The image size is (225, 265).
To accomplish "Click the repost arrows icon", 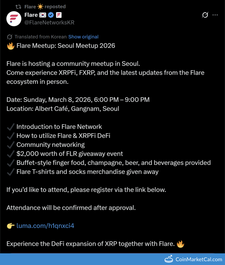I will (x=18, y=7).
